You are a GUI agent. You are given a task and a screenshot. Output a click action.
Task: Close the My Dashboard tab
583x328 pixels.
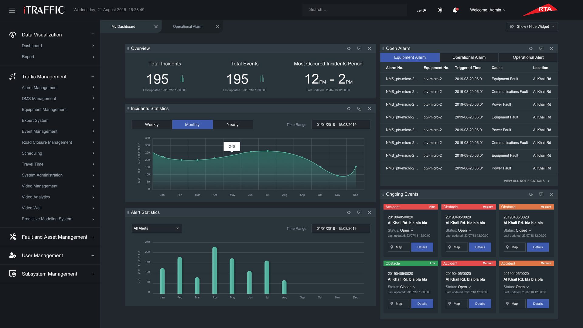pos(156,27)
